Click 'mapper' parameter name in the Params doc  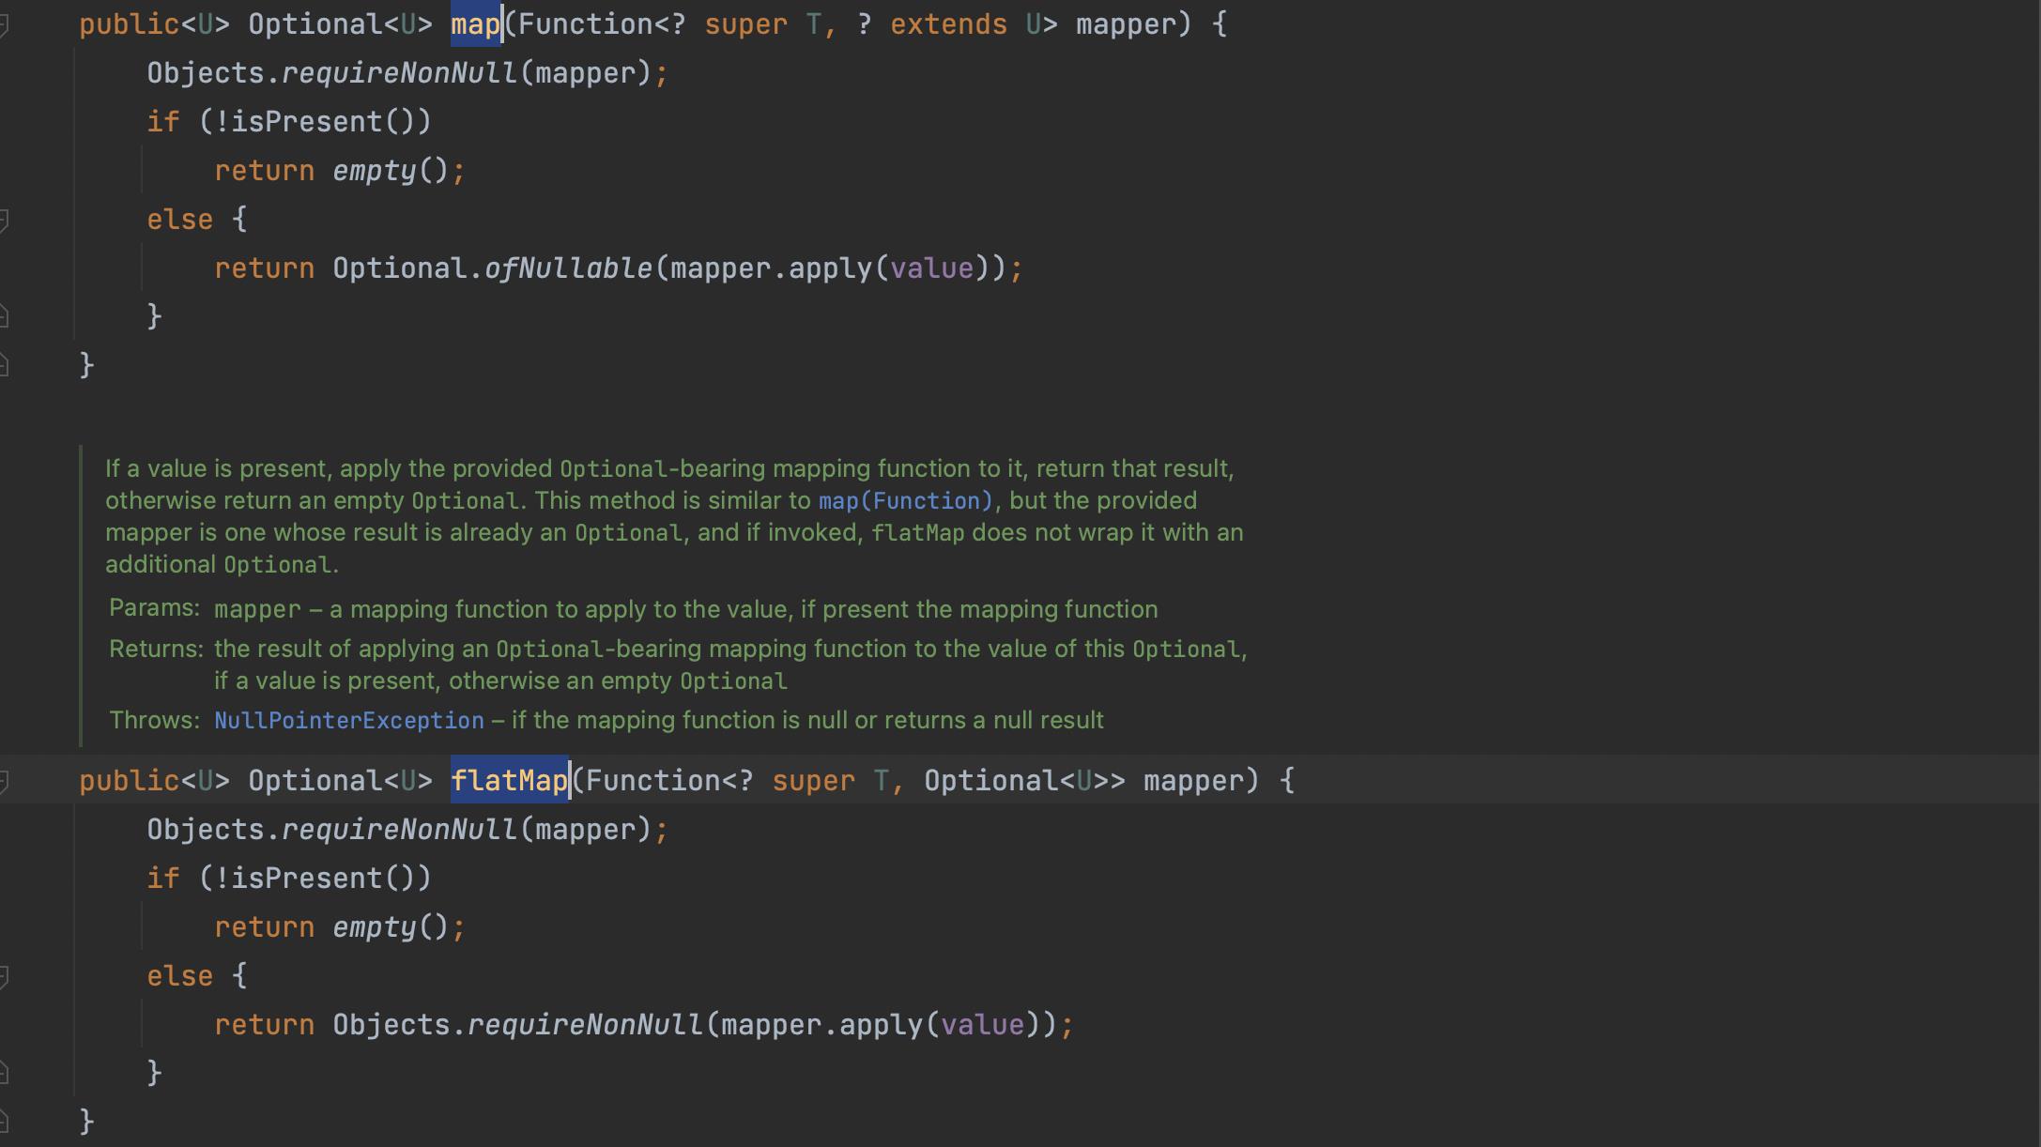pyautogui.click(x=257, y=610)
